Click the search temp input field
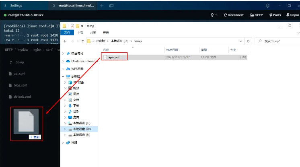 (x=278, y=41)
